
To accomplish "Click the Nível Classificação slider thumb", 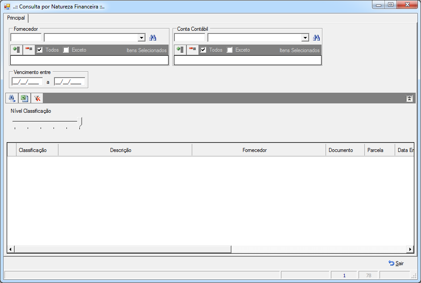I will point(80,122).
